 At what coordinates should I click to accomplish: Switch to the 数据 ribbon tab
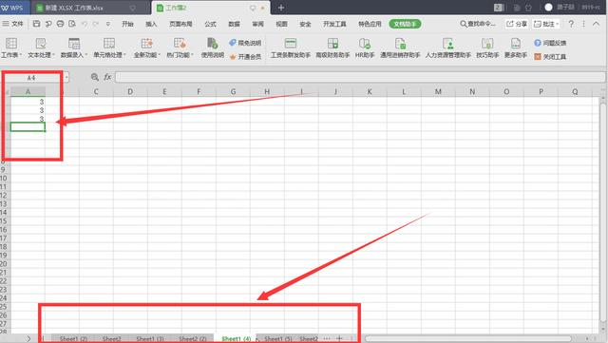(x=234, y=24)
